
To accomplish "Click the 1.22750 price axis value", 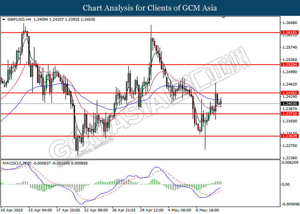I will [x=290, y=146].
